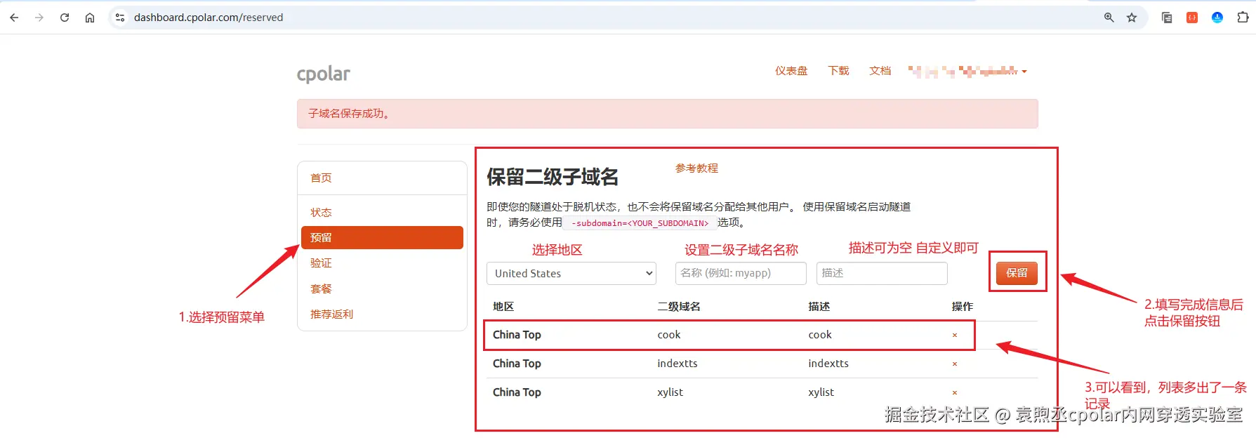
Task: Go back to the previous page
Action: (x=14, y=18)
